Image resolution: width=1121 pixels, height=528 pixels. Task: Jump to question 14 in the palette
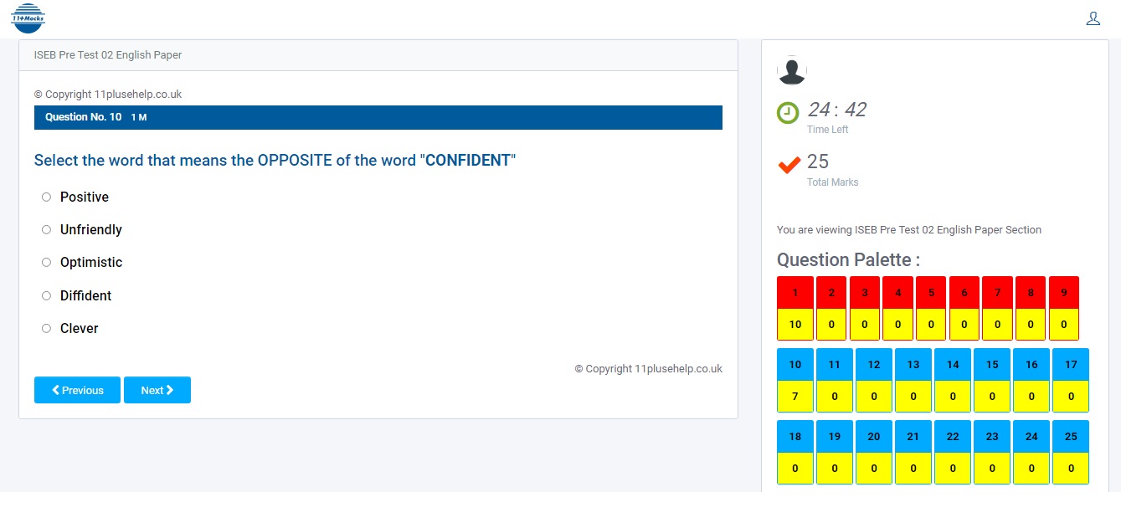point(953,365)
